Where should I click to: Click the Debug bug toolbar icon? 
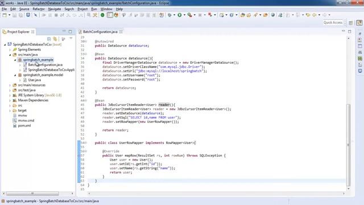point(169,15)
